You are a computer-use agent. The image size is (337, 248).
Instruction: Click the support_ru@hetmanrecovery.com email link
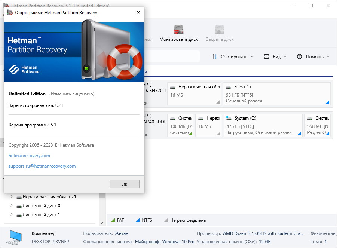pos(42,166)
